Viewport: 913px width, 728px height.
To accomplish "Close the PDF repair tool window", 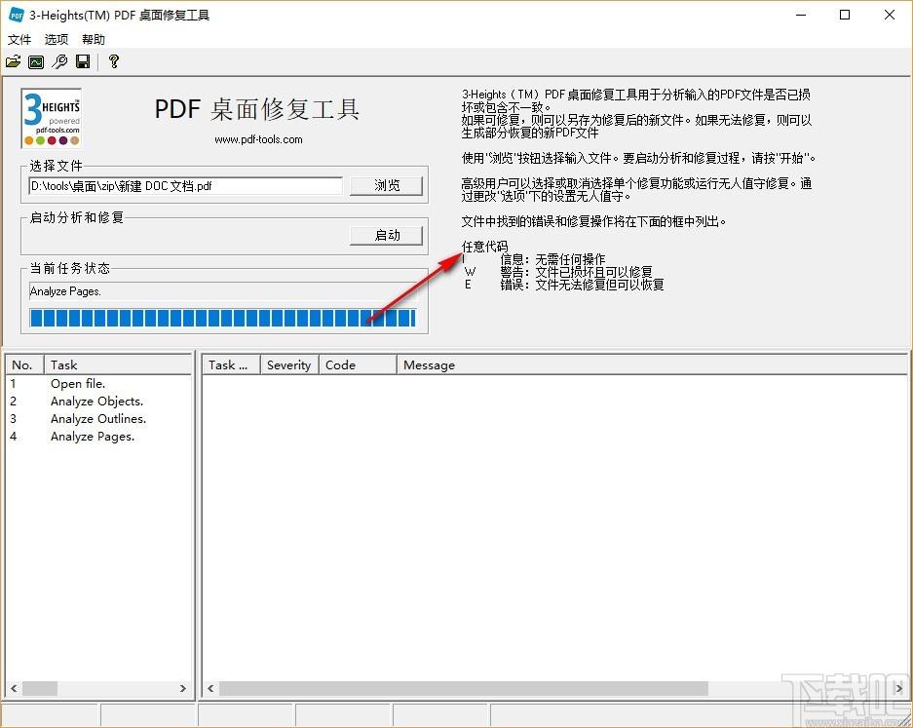I will 889,15.
